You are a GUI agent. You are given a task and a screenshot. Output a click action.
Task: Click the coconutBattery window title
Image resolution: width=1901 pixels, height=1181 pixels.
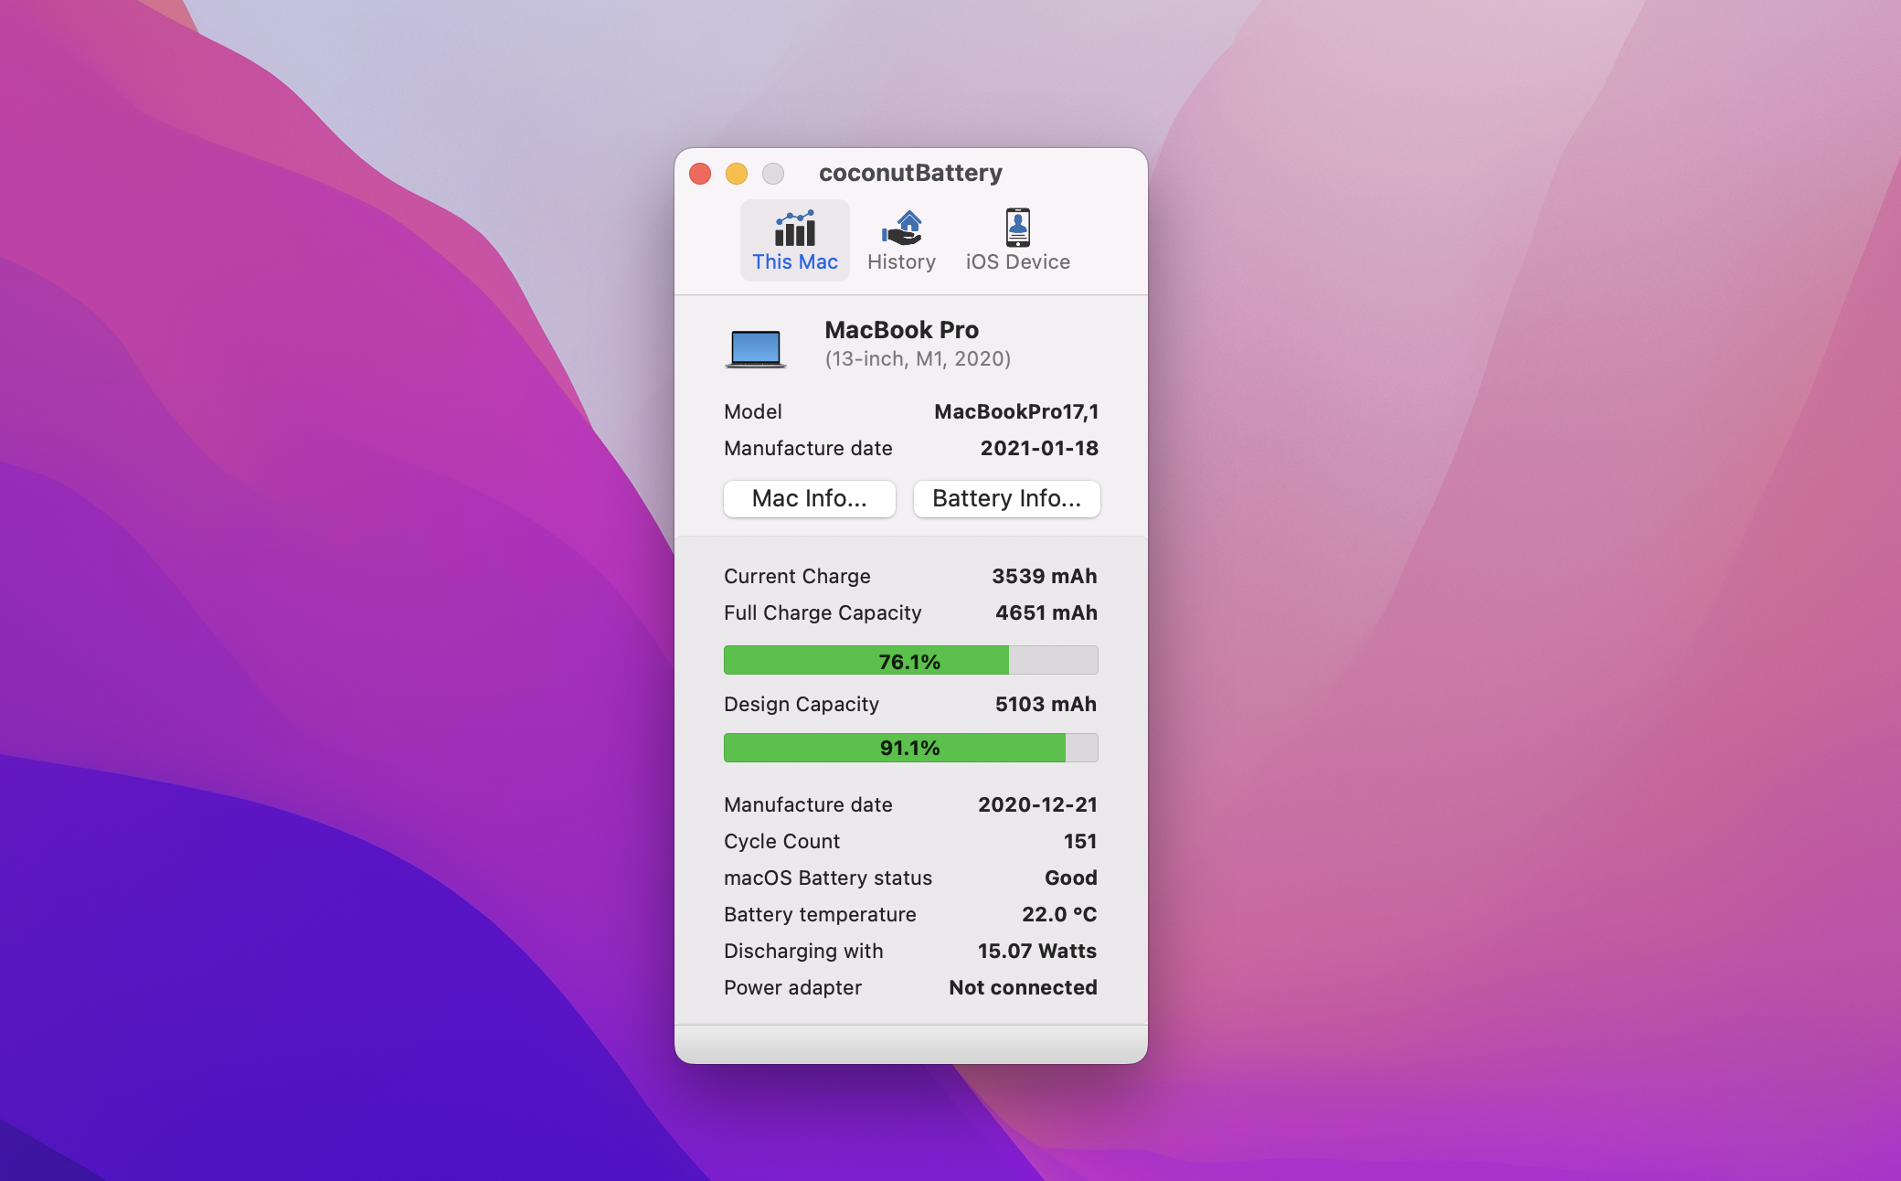[910, 173]
